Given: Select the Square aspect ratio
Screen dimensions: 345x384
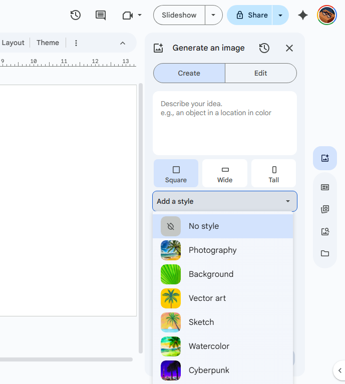Looking at the screenshot, I should (x=176, y=173).
